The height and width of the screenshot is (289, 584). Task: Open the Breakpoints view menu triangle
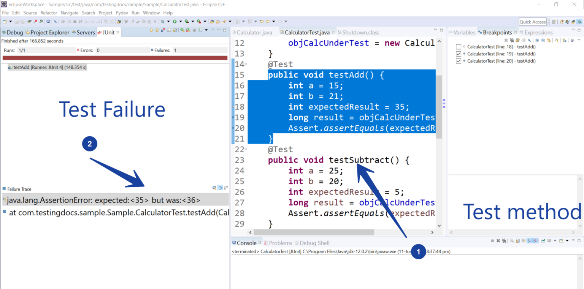pos(579,40)
